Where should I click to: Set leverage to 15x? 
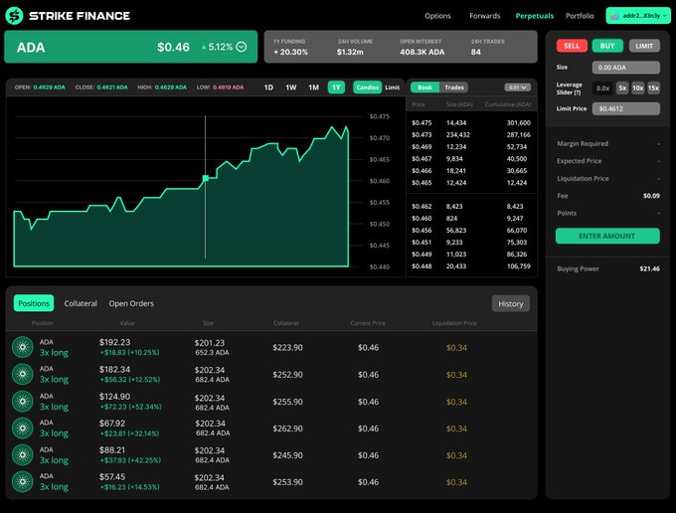point(653,87)
